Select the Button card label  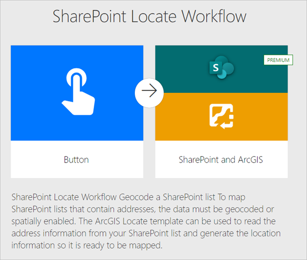(76, 159)
